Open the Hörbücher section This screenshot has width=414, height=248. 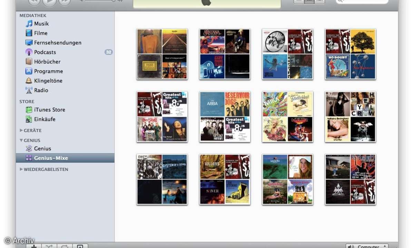pos(47,62)
